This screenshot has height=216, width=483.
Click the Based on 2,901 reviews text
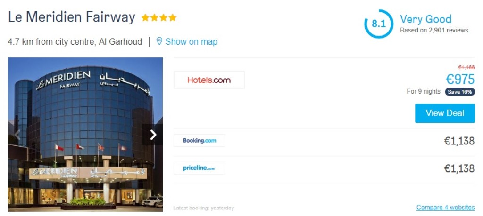[x=434, y=31]
